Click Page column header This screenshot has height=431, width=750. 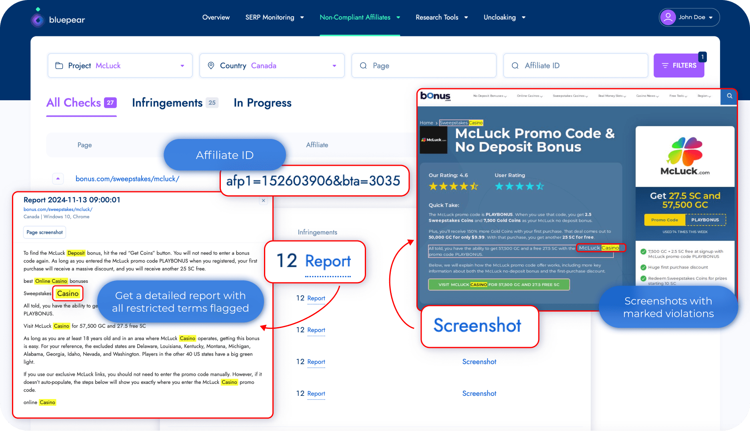point(84,145)
